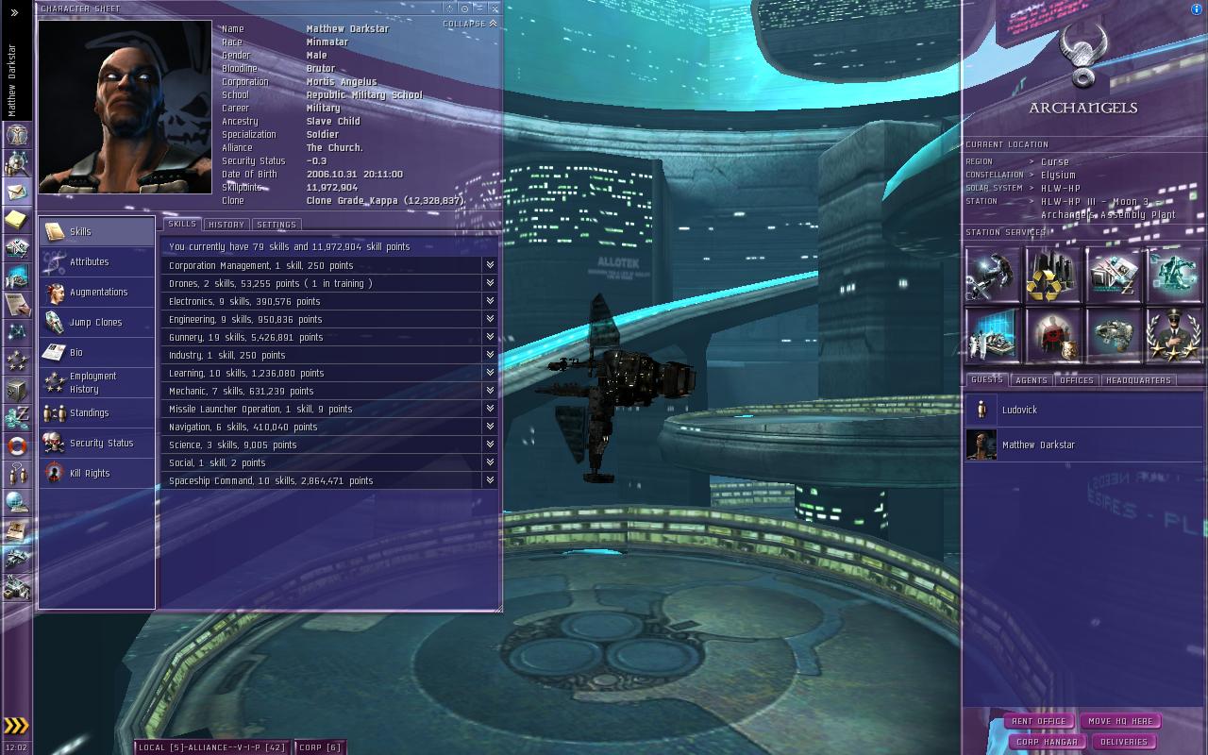The height and width of the screenshot is (755, 1208).
Task: Expand the sidebar with top-left double arrow
Action: (x=14, y=12)
